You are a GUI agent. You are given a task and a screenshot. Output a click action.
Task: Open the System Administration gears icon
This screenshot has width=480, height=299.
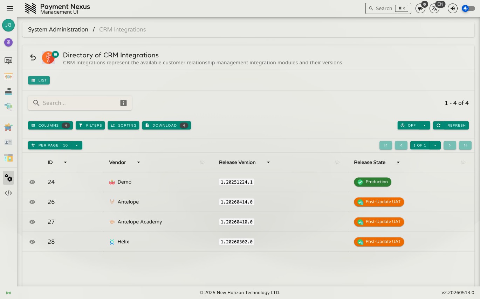pos(8,178)
